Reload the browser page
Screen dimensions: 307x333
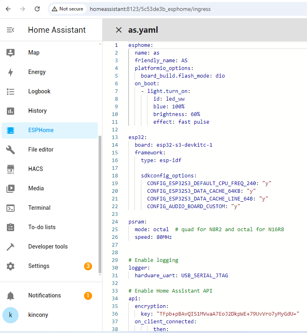(37, 9)
